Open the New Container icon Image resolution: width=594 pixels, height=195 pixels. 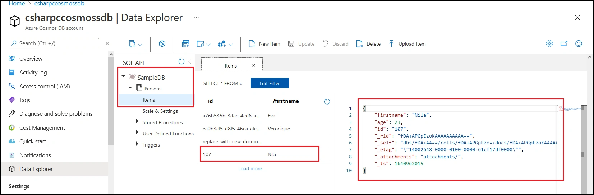point(132,44)
